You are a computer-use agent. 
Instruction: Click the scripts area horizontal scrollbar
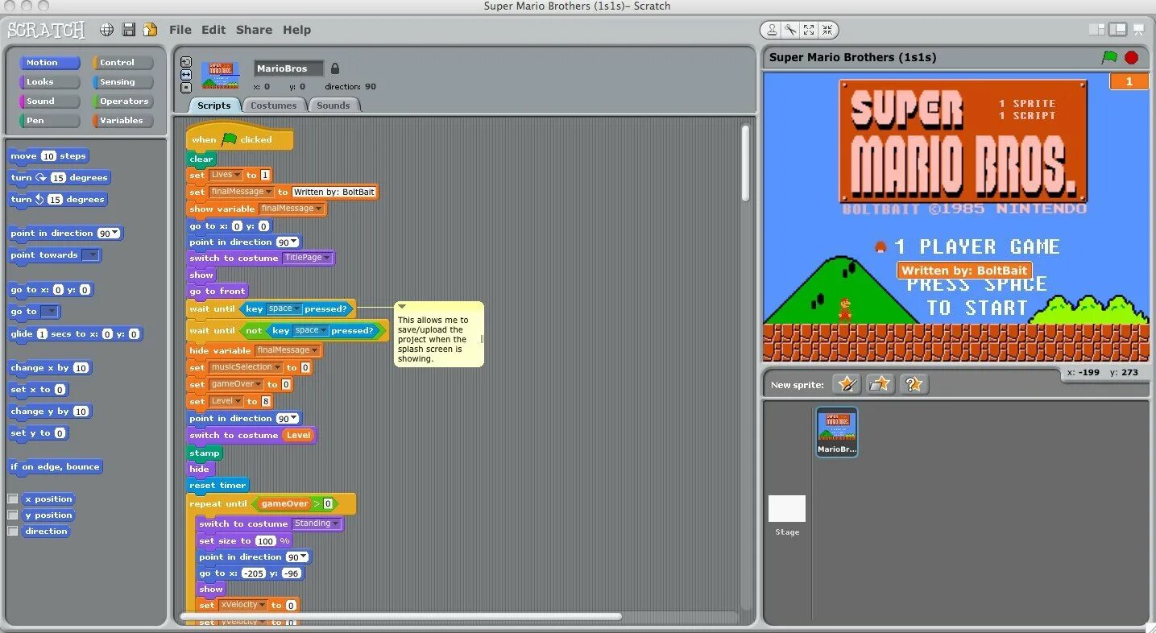point(401,616)
